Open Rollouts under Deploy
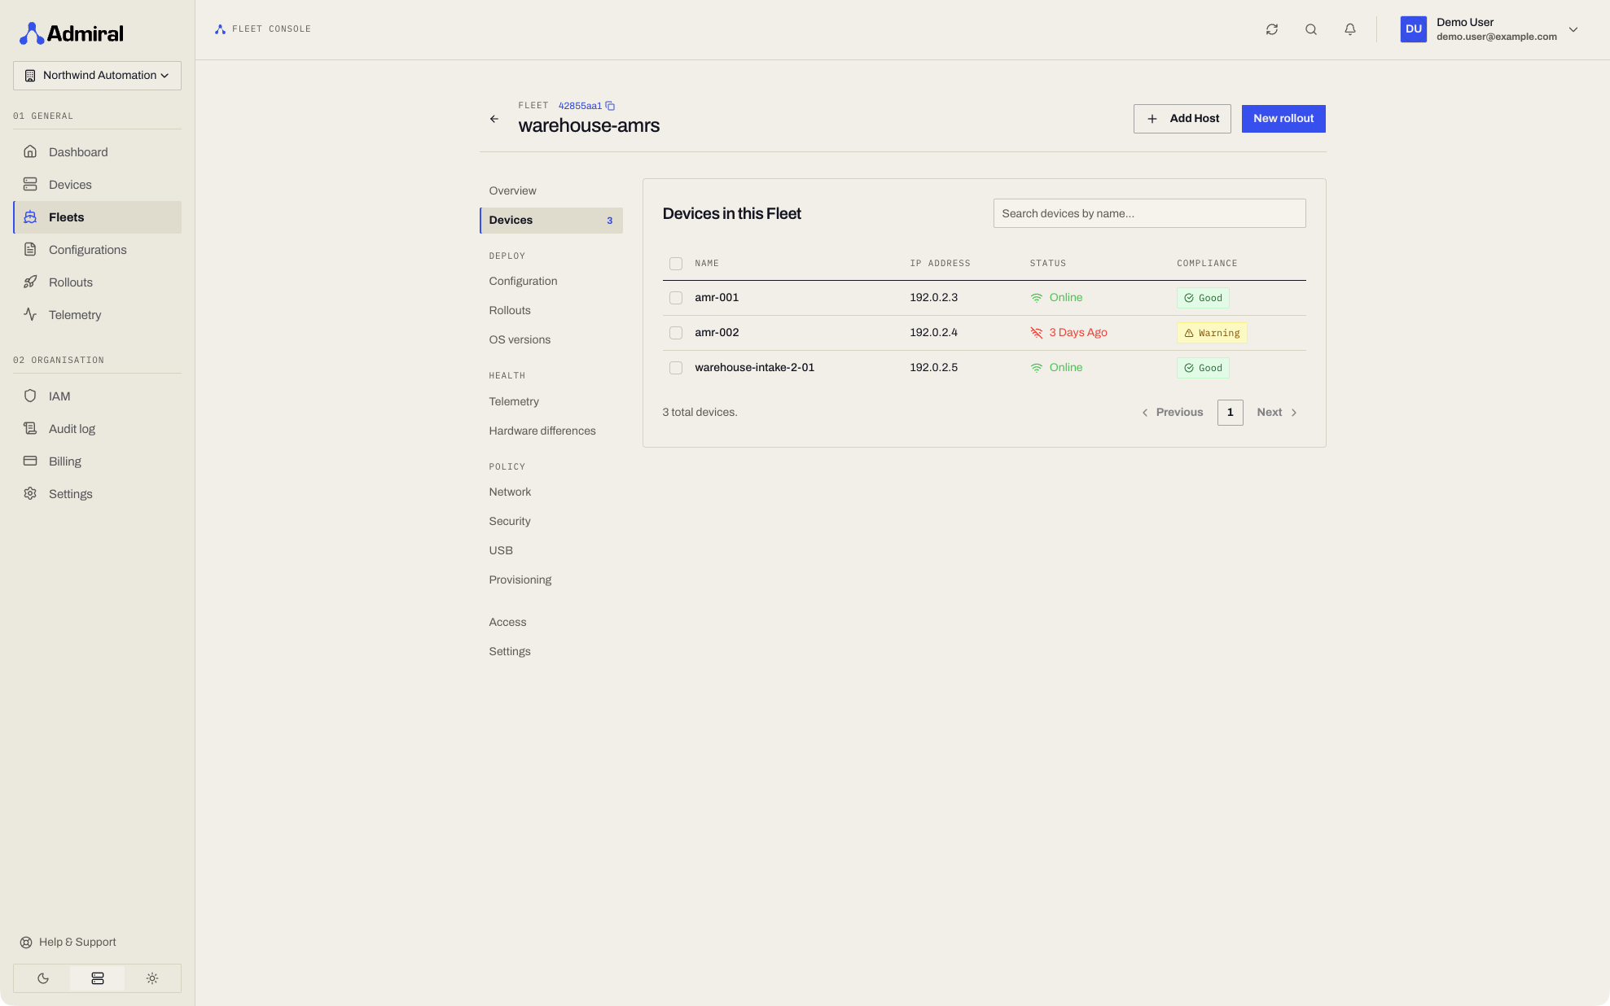This screenshot has width=1610, height=1006. pyautogui.click(x=551, y=311)
